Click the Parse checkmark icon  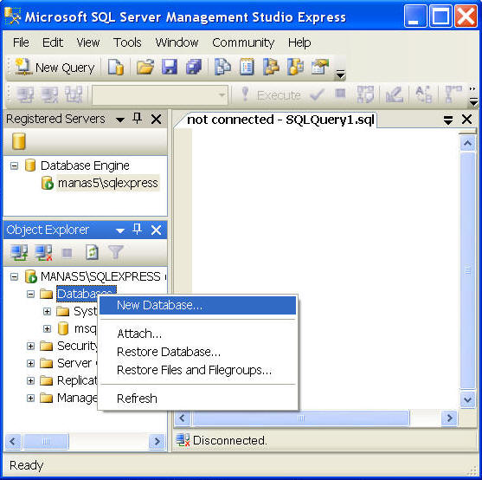coord(317,95)
